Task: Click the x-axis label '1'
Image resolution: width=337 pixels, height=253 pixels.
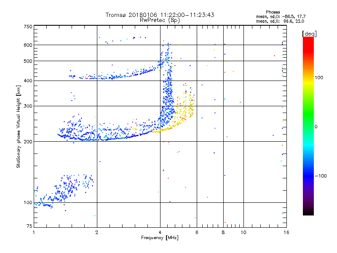Action: coord(34,232)
